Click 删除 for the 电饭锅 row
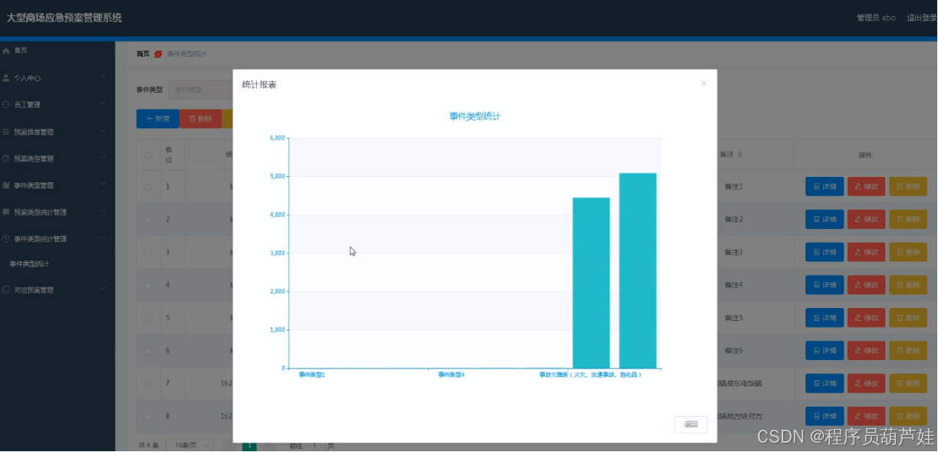938x452 pixels. pyautogui.click(x=907, y=383)
